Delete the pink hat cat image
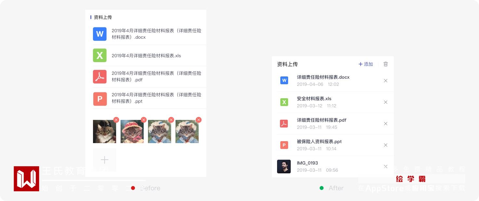This screenshot has height=201, width=479. click(144, 120)
